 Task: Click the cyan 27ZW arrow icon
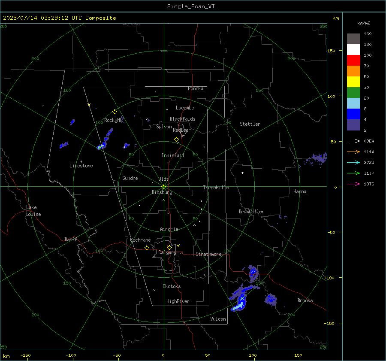(353, 162)
